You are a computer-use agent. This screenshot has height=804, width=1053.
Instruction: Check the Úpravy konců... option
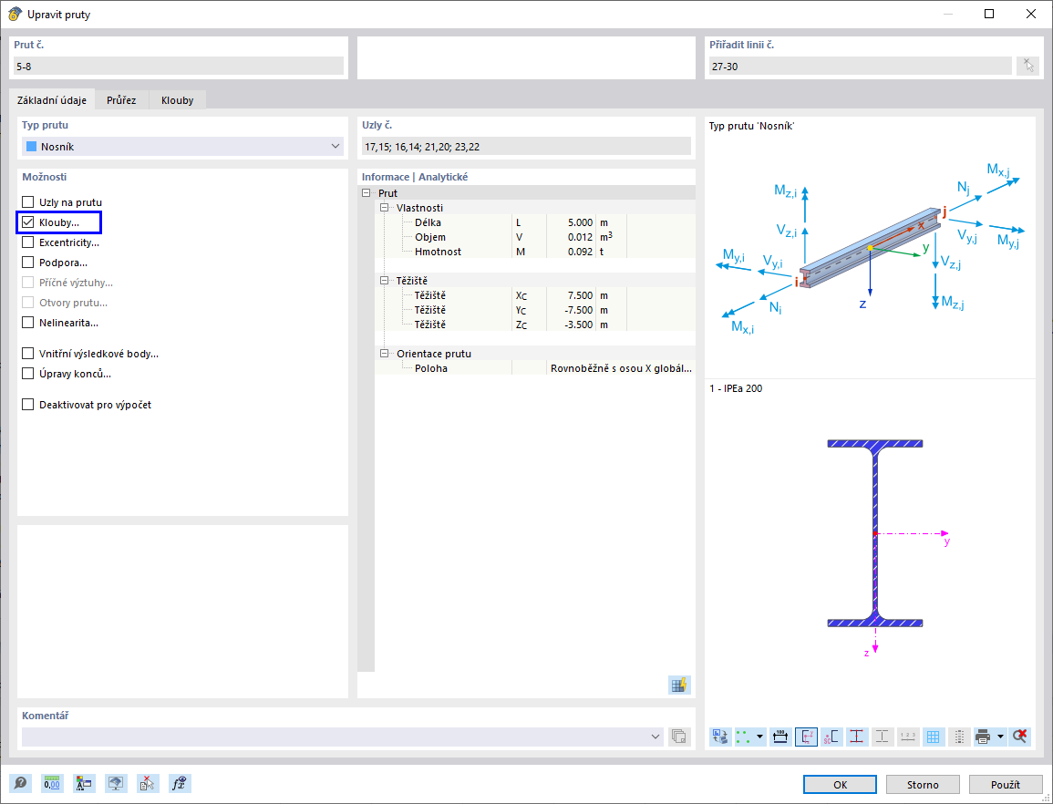tap(27, 374)
